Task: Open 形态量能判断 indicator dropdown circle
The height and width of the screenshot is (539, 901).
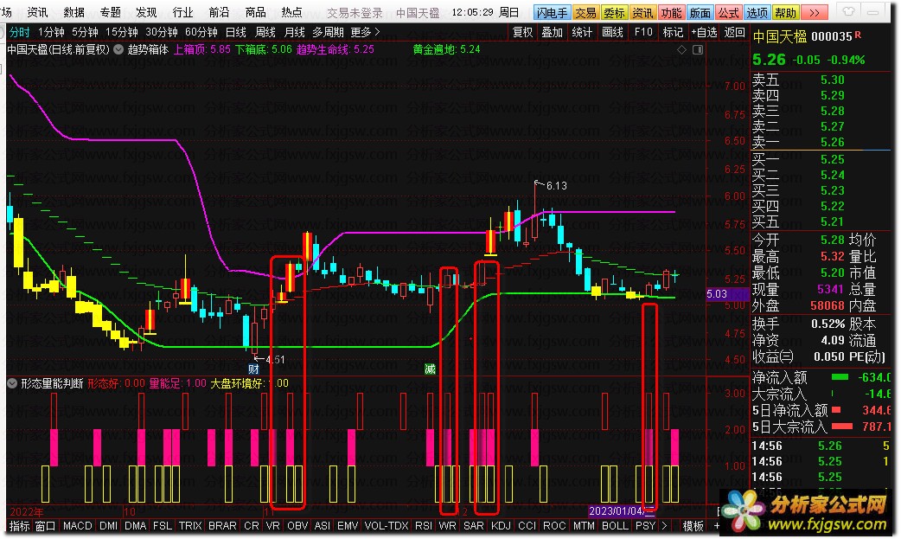Action: (x=11, y=383)
